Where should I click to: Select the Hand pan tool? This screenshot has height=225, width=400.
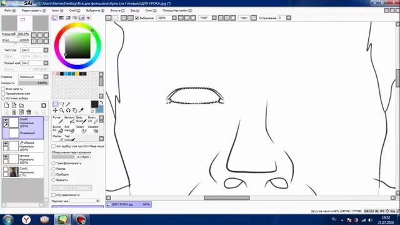point(74,111)
